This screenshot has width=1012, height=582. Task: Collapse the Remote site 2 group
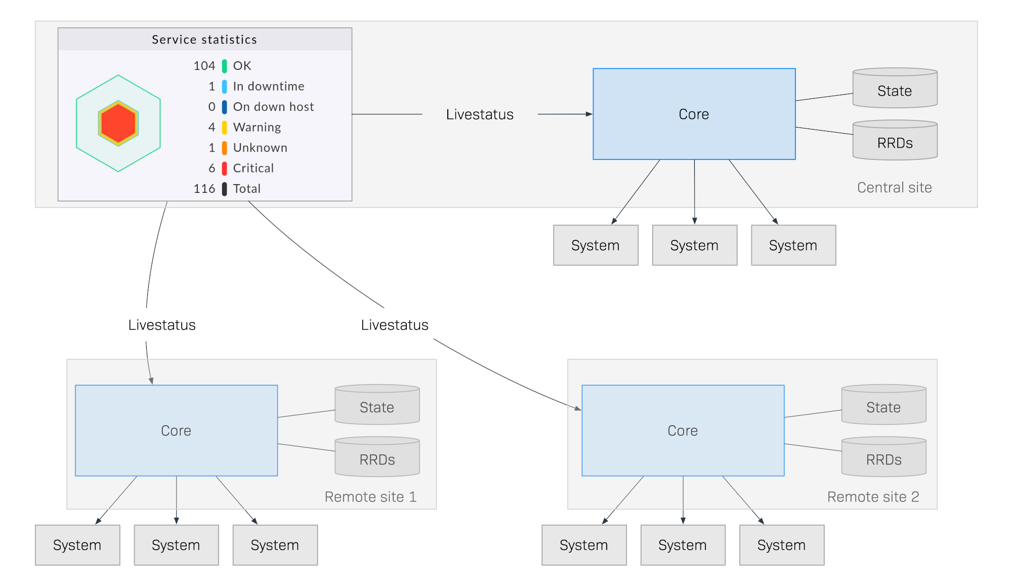[x=873, y=496]
